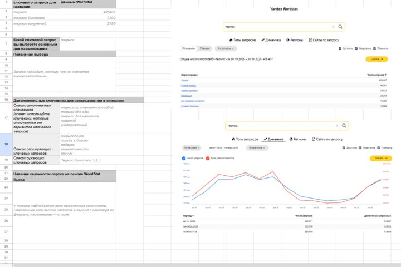Switch to Топы запросов tab in the top-queries panel
Screen dimensions: 401x267
point(242,40)
